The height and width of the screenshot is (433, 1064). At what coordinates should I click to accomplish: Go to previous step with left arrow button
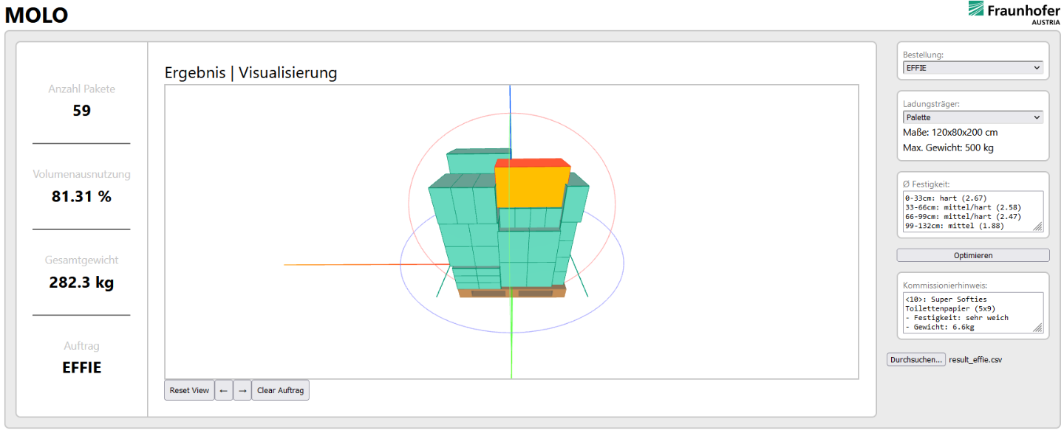tap(223, 390)
